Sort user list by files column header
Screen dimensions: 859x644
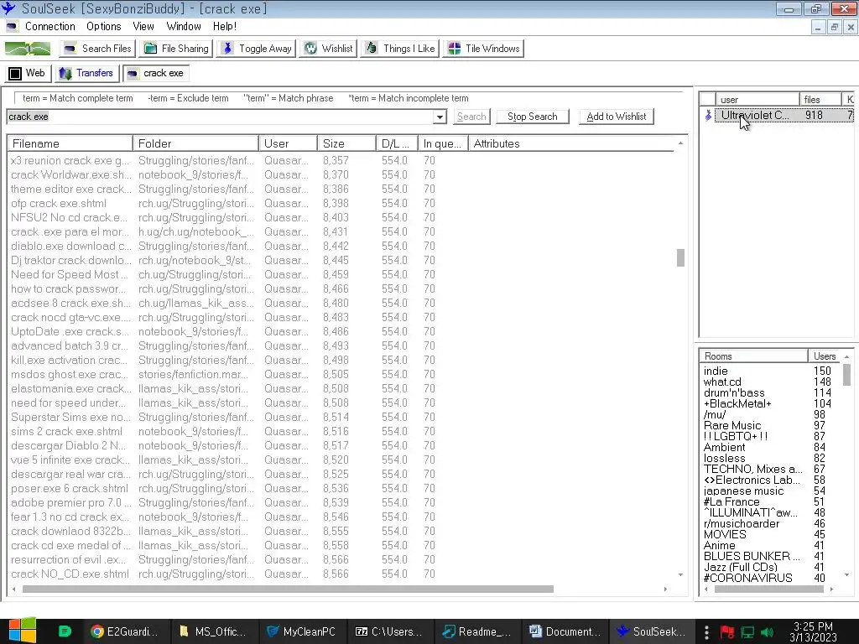coord(820,99)
